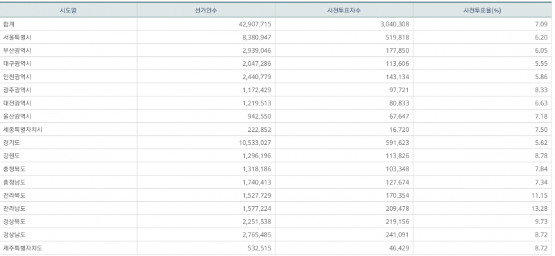Screen dimensions: 555x256
Task: Click Jeonnam early voters 209,478
Action: (398, 209)
